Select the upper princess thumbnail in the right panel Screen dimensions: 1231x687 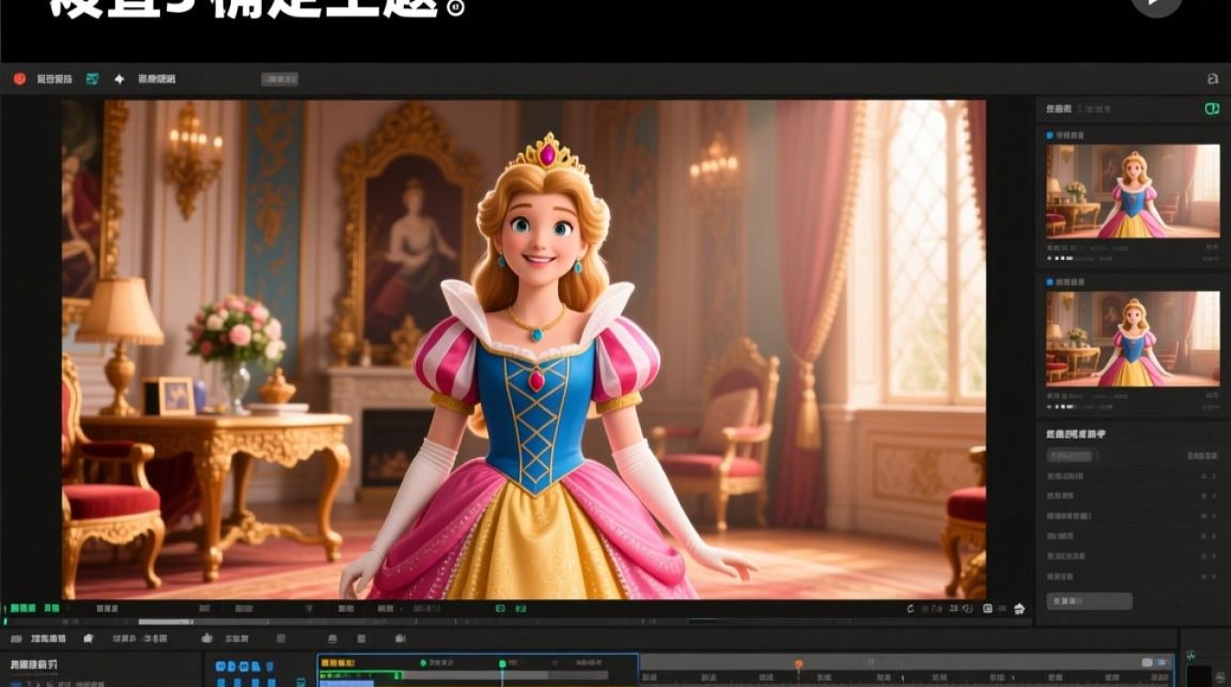pos(1133,191)
